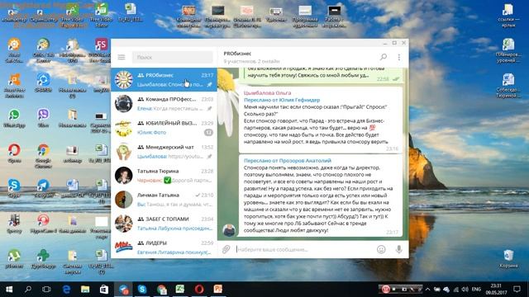Click the voice message microphone icon
Screen dimensions: 529x297
(x=398, y=249)
